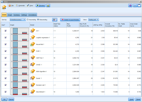The height and width of the screenshot is (102, 142).
Task: Click the Discriminant 1 model icon
Action: click(33, 92)
